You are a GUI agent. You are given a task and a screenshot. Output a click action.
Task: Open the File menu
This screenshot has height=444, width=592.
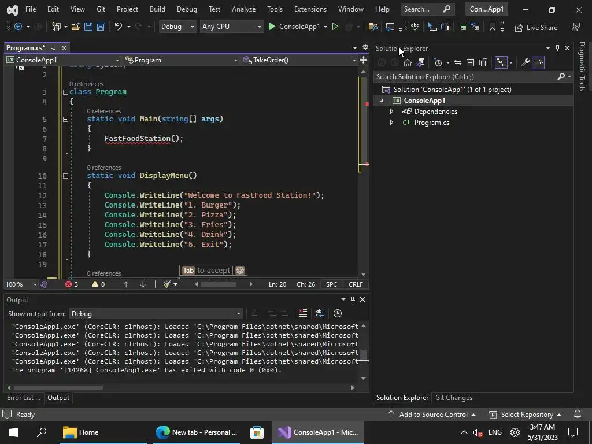[x=31, y=9]
